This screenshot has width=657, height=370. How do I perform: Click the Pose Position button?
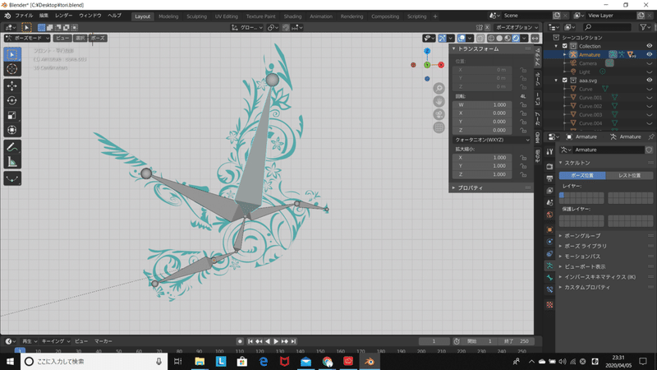tap(582, 175)
